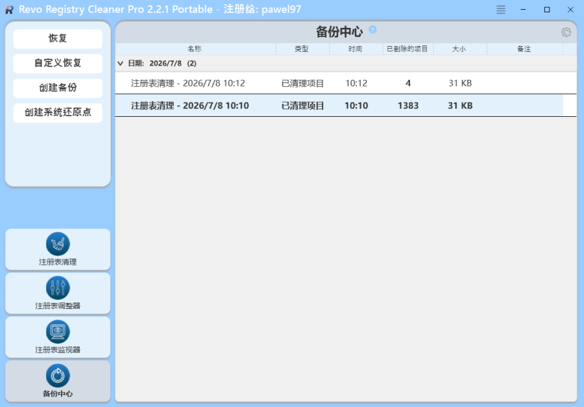Image resolution: width=584 pixels, height=407 pixels.
Task: Click the 恢复 restore button
Action: (58, 39)
